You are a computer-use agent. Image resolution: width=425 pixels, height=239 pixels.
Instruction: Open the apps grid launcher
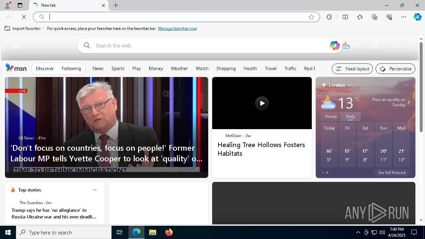click(16, 45)
